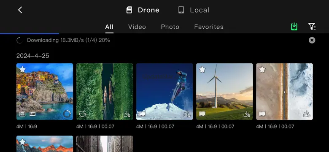Click the '2024-4-25' date heading
Image resolution: width=329 pixels, height=152 pixels.
click(33, 56)
